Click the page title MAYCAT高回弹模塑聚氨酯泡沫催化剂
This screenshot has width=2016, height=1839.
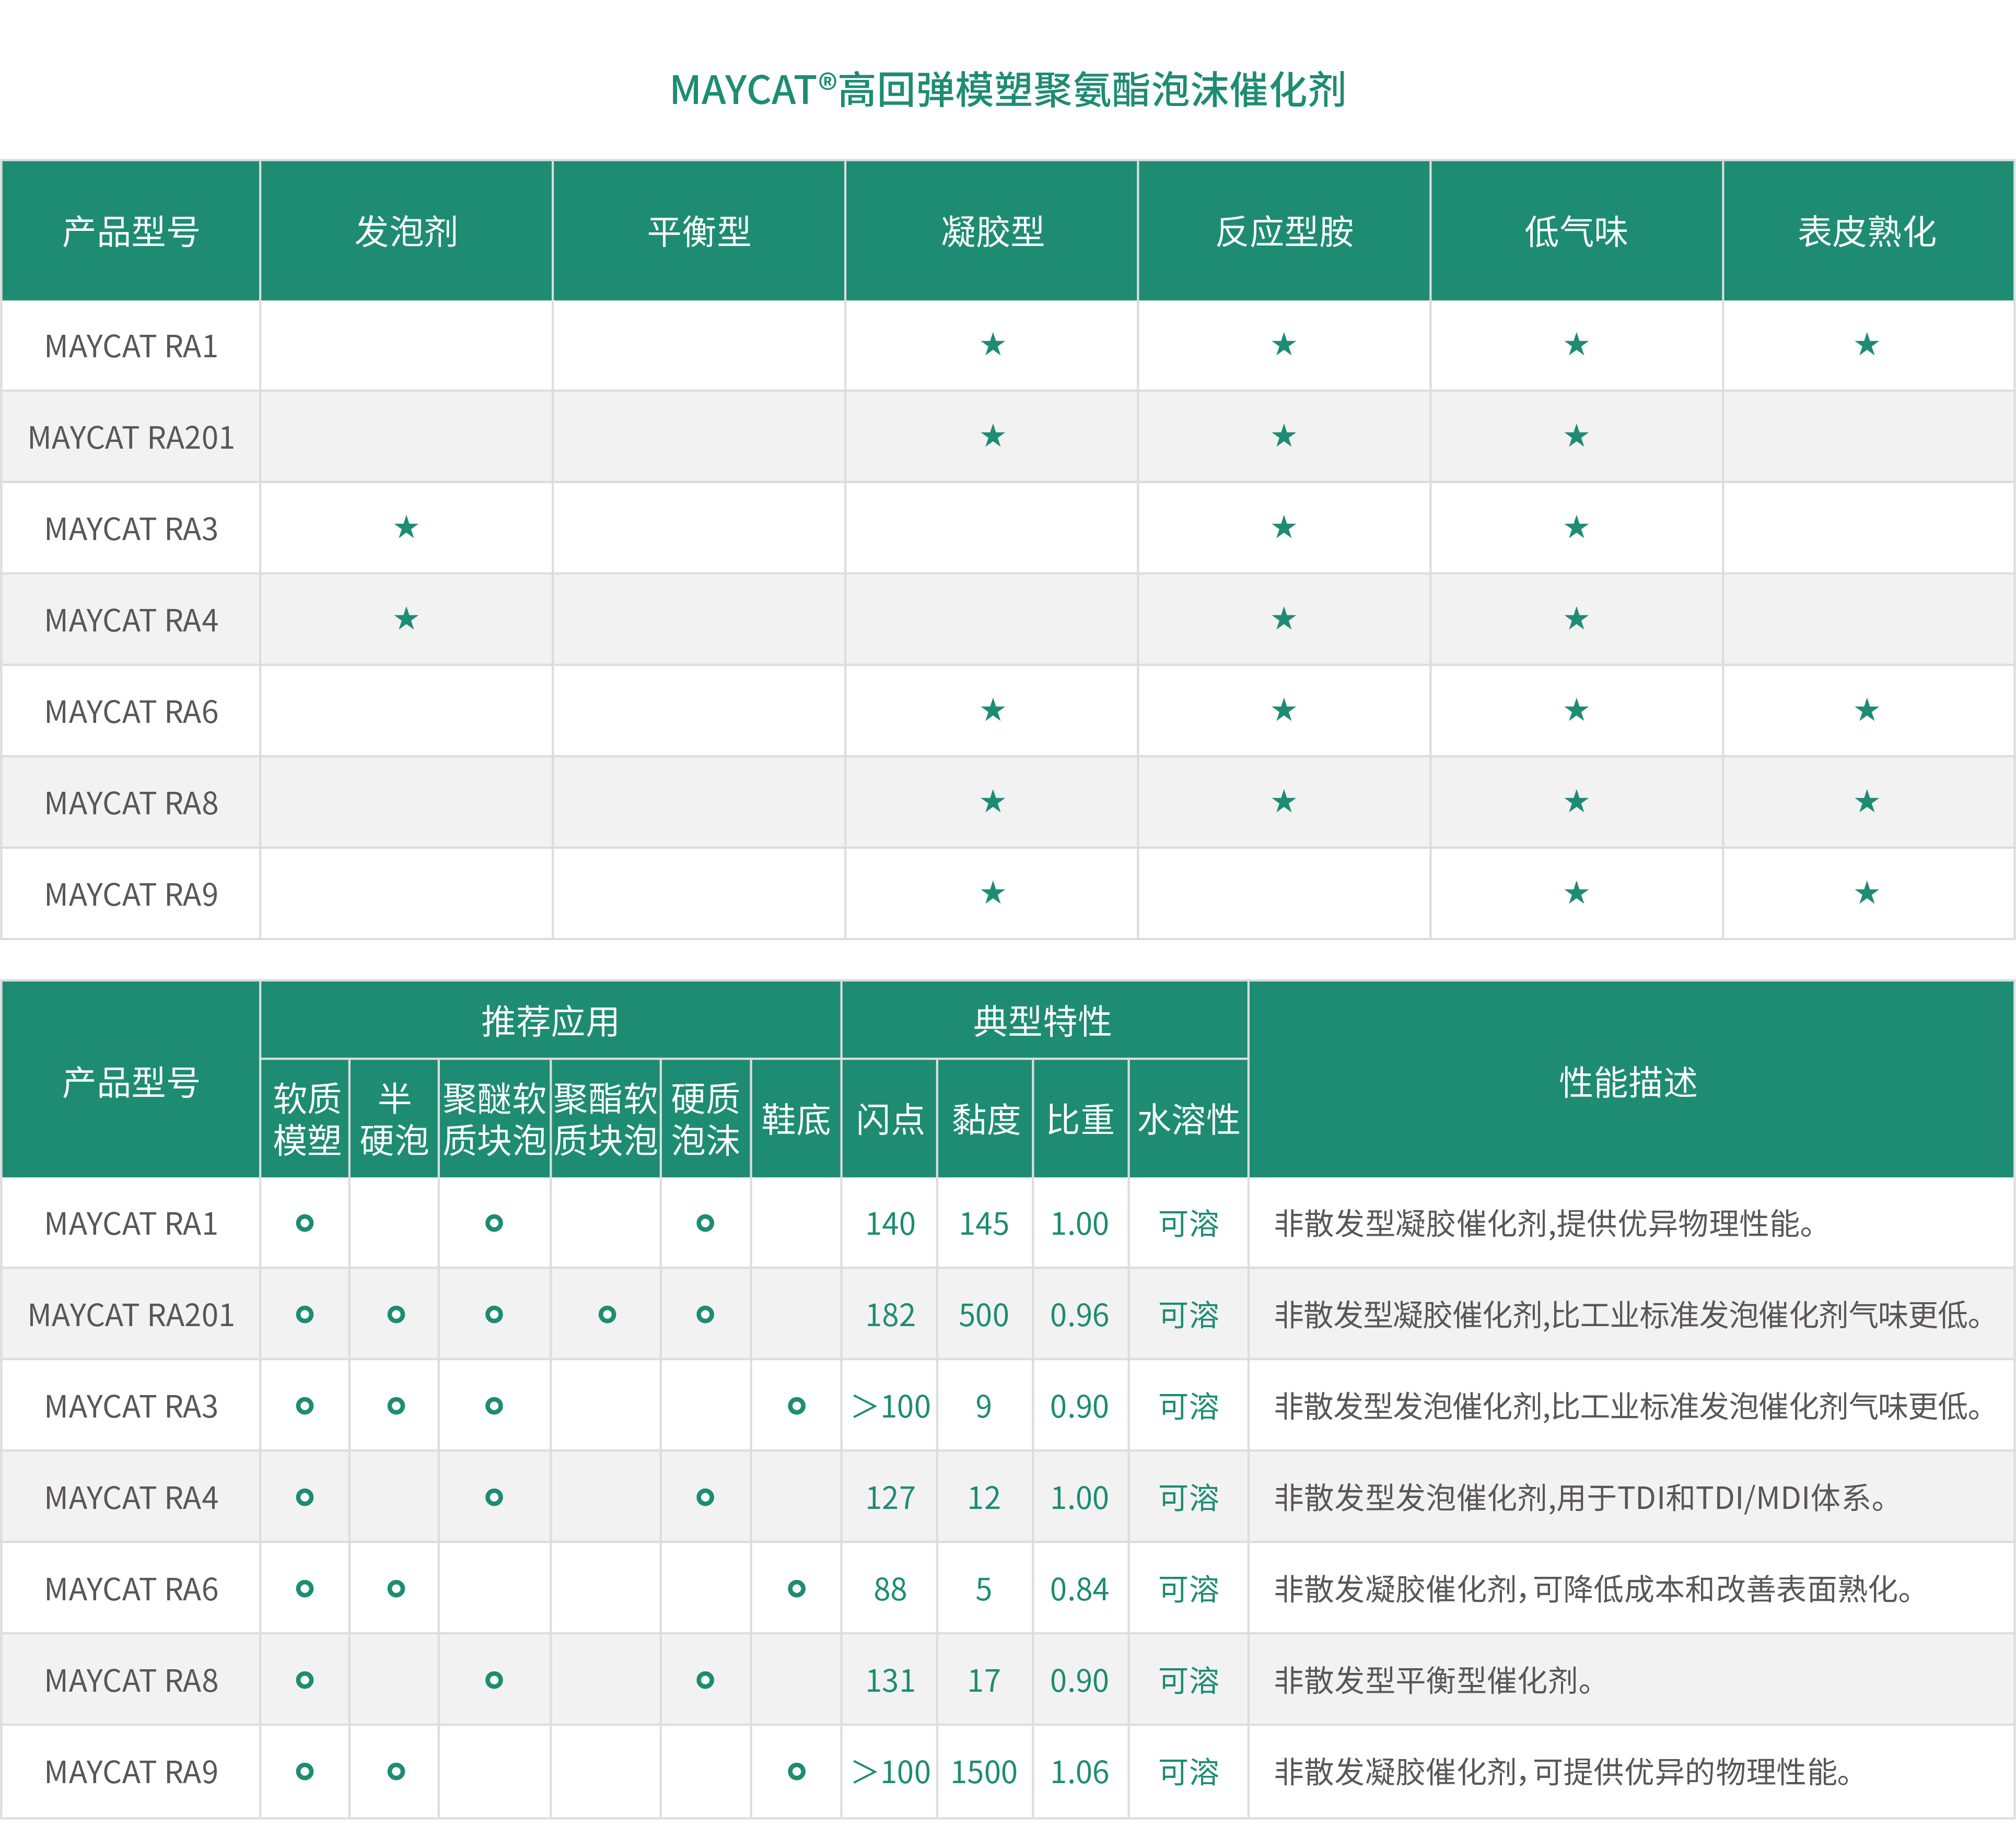pos(1008,90)
